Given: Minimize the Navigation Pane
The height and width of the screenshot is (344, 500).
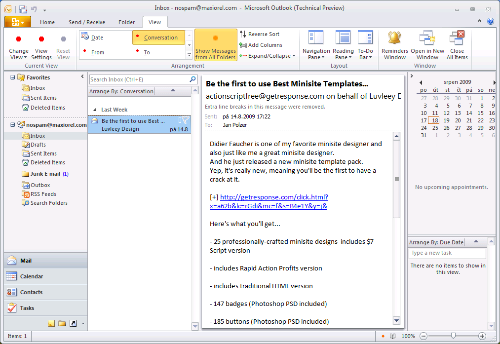Looking at the screenshot, I should 82,76.
